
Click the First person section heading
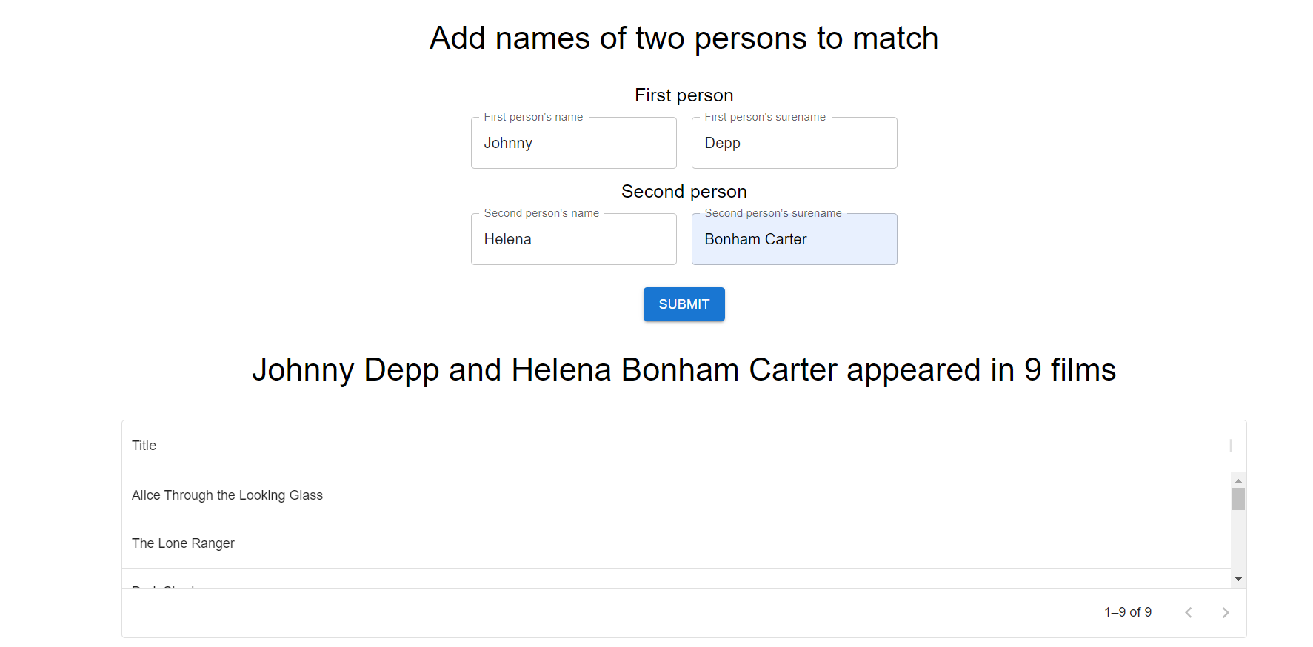click(x=684, y=95)
